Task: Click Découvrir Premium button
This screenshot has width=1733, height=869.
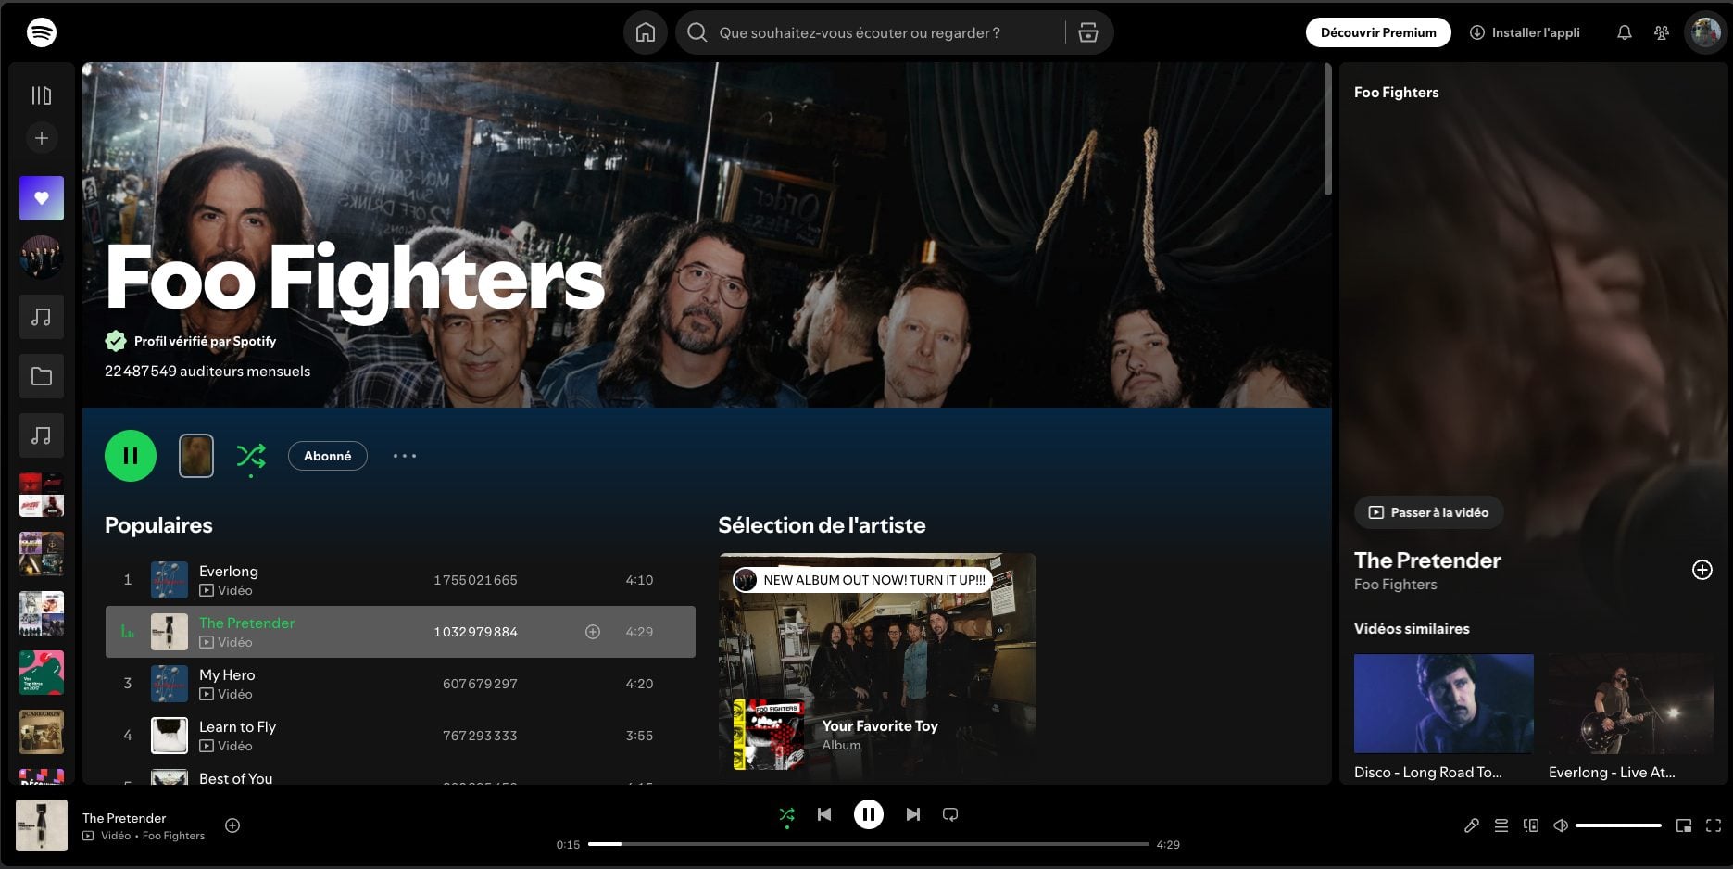Action: coord(1378,32)
